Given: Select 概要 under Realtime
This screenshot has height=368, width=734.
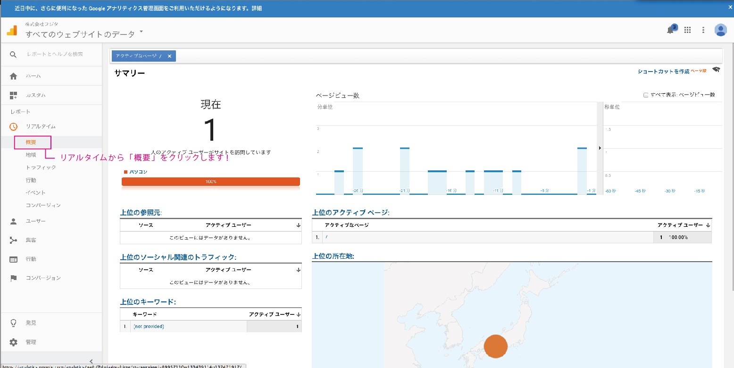Looking at the screenshot, I should click(x=31, y=142).
